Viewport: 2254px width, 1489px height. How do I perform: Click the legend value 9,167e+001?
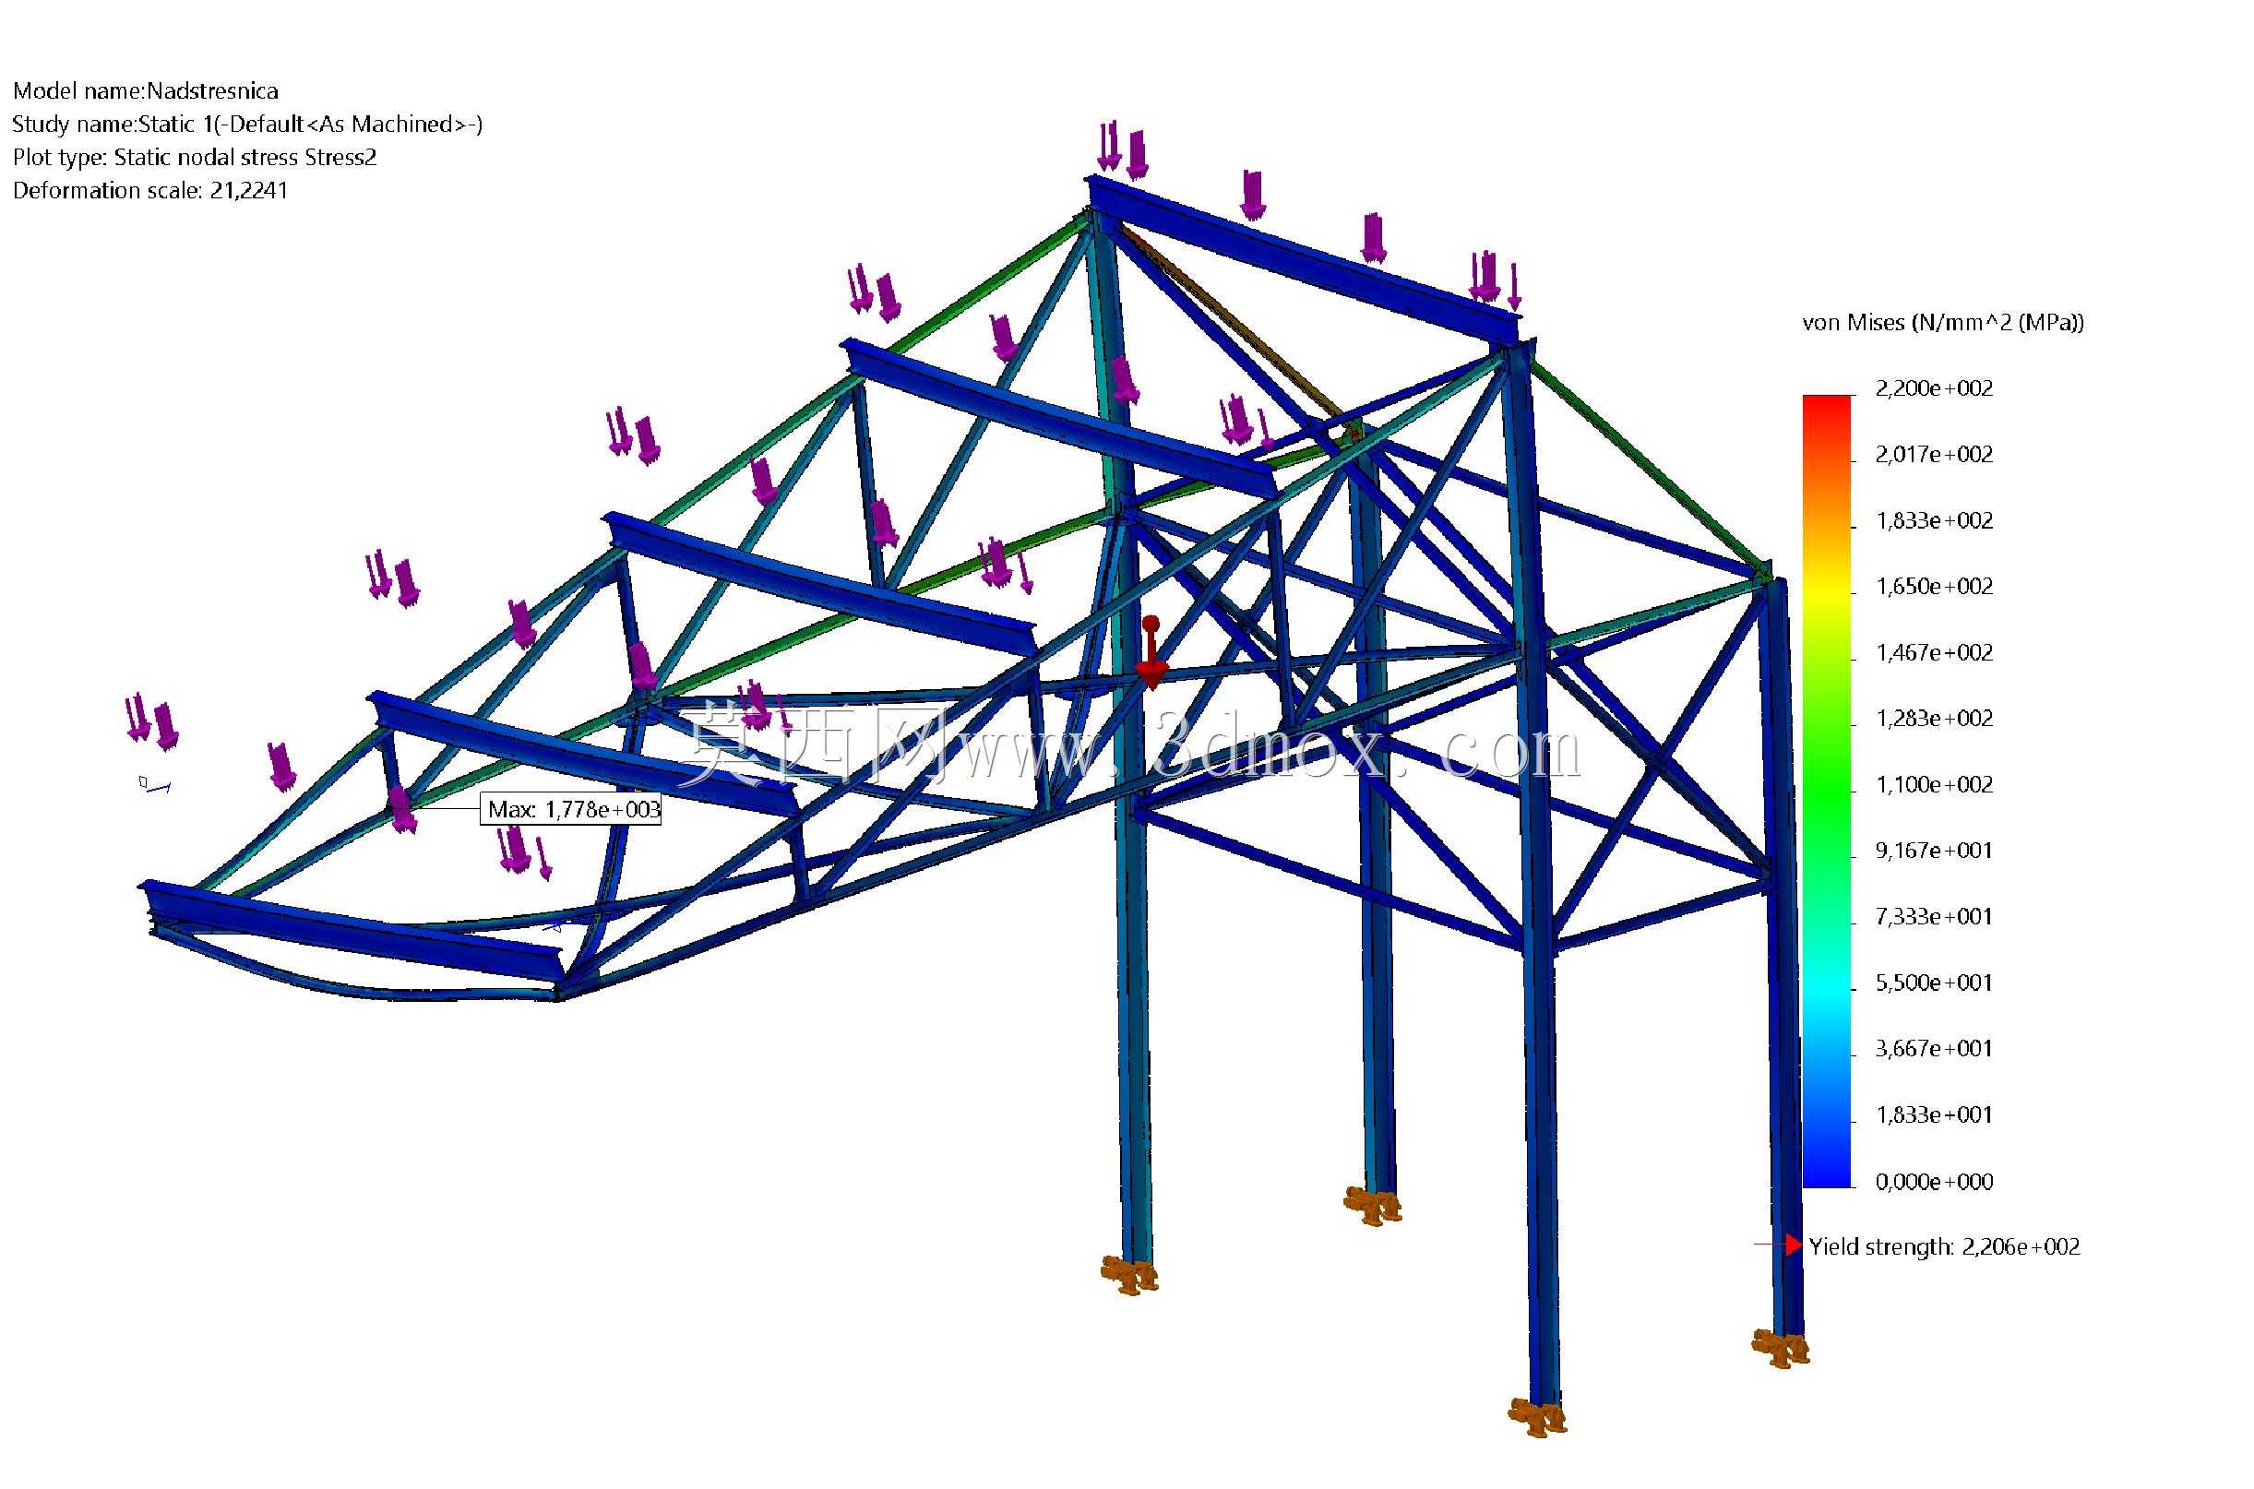[x=1934, y=851]
